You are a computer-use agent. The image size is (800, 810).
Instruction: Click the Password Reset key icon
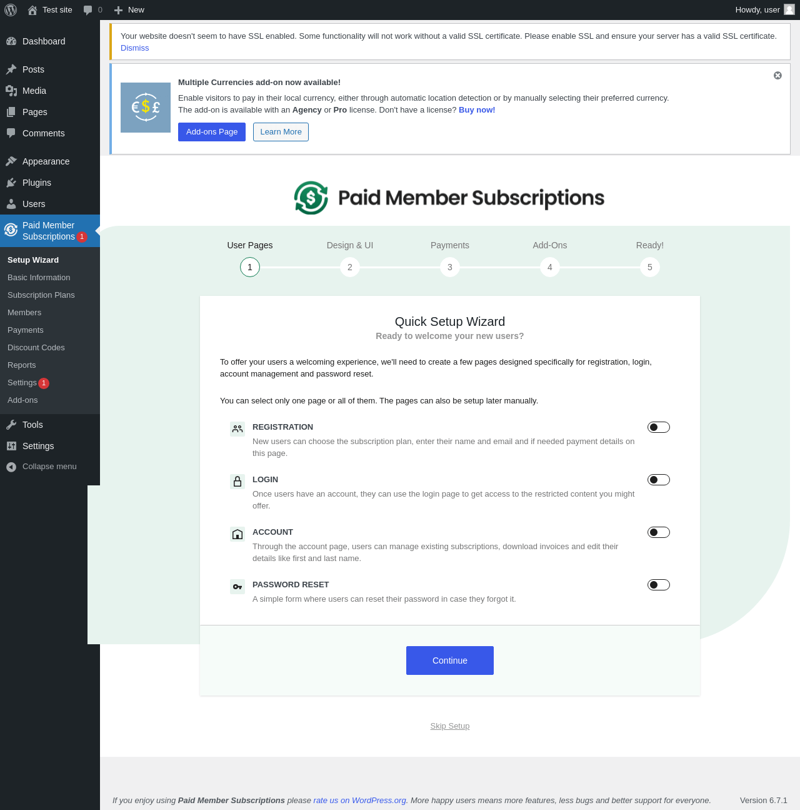click(237, 587)
